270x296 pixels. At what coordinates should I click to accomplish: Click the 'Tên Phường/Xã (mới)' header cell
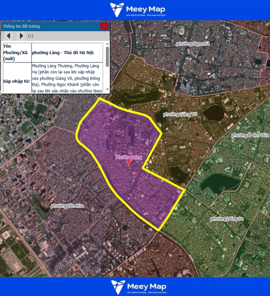tap(16, 52)
